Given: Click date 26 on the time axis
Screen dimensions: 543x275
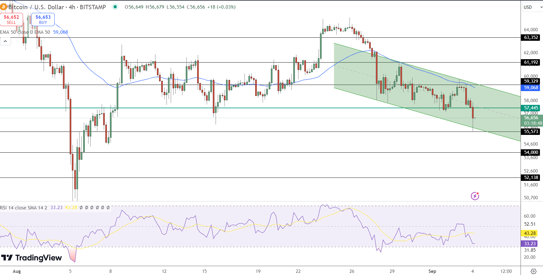Looking at the screenshot, I should pos(352,271).
